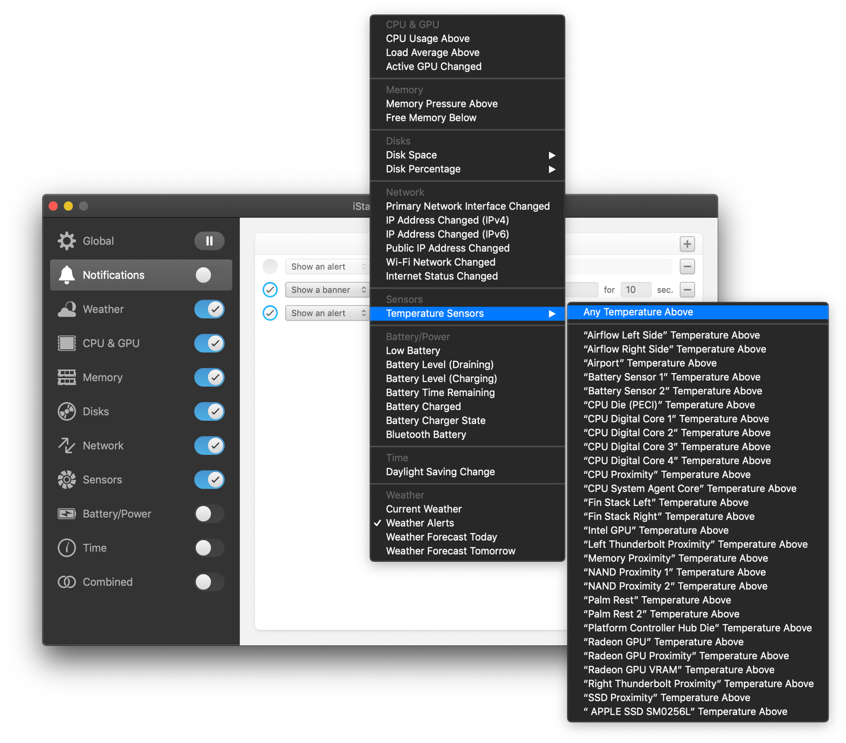Viewport: 846px width, 743px height.
Task: Click the seconds duration field showing 10
Action: [x=635, y=290]
